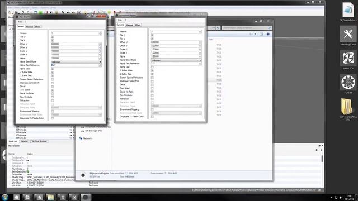Viewport: 358px width, 201px height.
Task: Uncheck Two Sided in the left material window
Action: point(52,90)
